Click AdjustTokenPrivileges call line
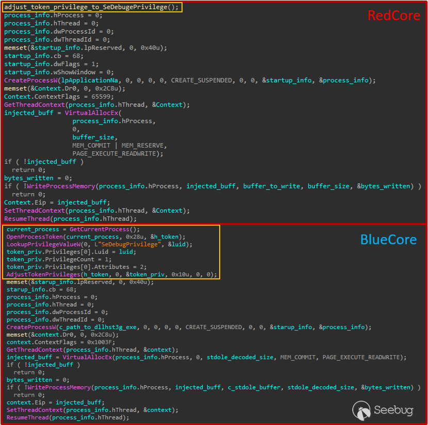This screenshot has height=425, width=428. [111, 274]
